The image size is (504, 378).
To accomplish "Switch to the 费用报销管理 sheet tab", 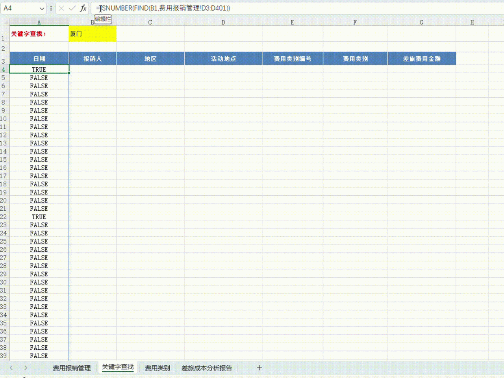I will tap(72, 368).
